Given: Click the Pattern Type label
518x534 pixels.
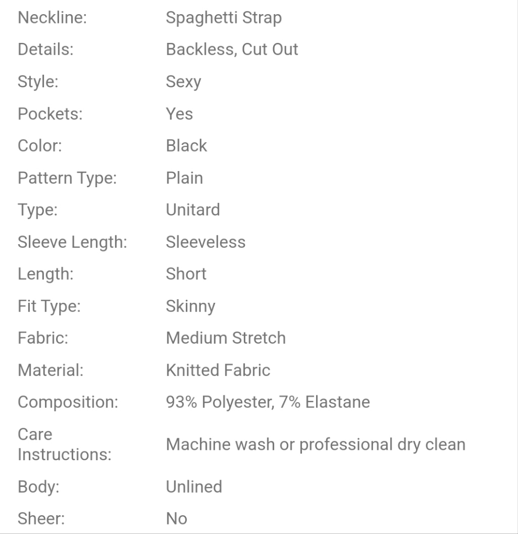Looking at the screenshot, I should click(67, 178).
